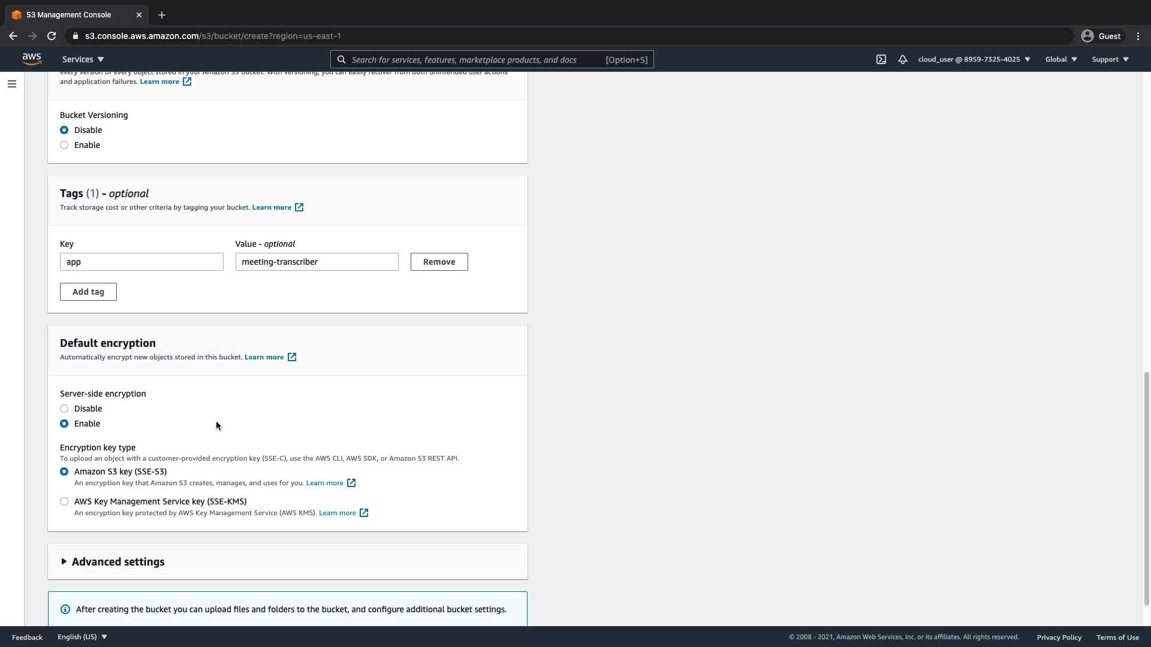This screenshot has height=647, width=1151.
Task: Click the Add tag button
Action: click(88, 292)
